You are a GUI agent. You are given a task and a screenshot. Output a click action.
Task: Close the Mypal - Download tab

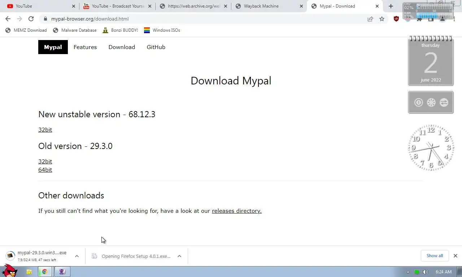tap(377, 6)
